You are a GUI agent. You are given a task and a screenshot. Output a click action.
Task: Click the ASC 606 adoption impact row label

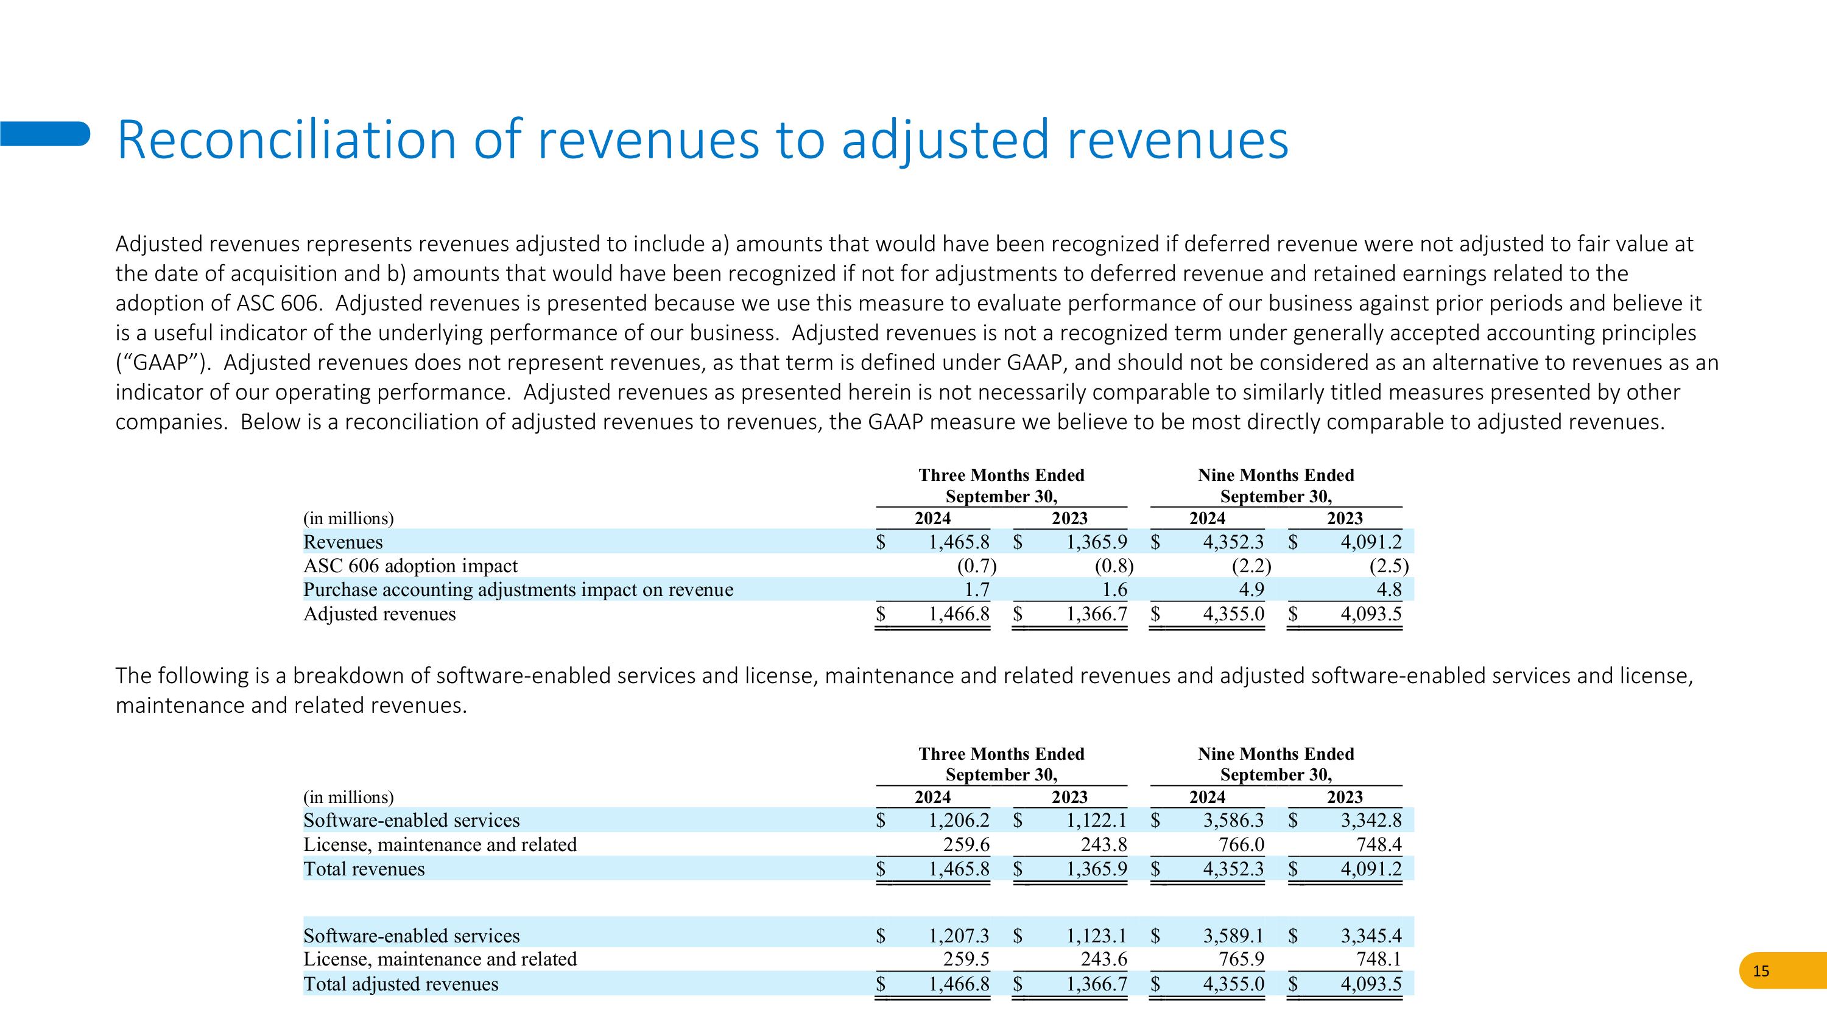[x=410, y=566]
